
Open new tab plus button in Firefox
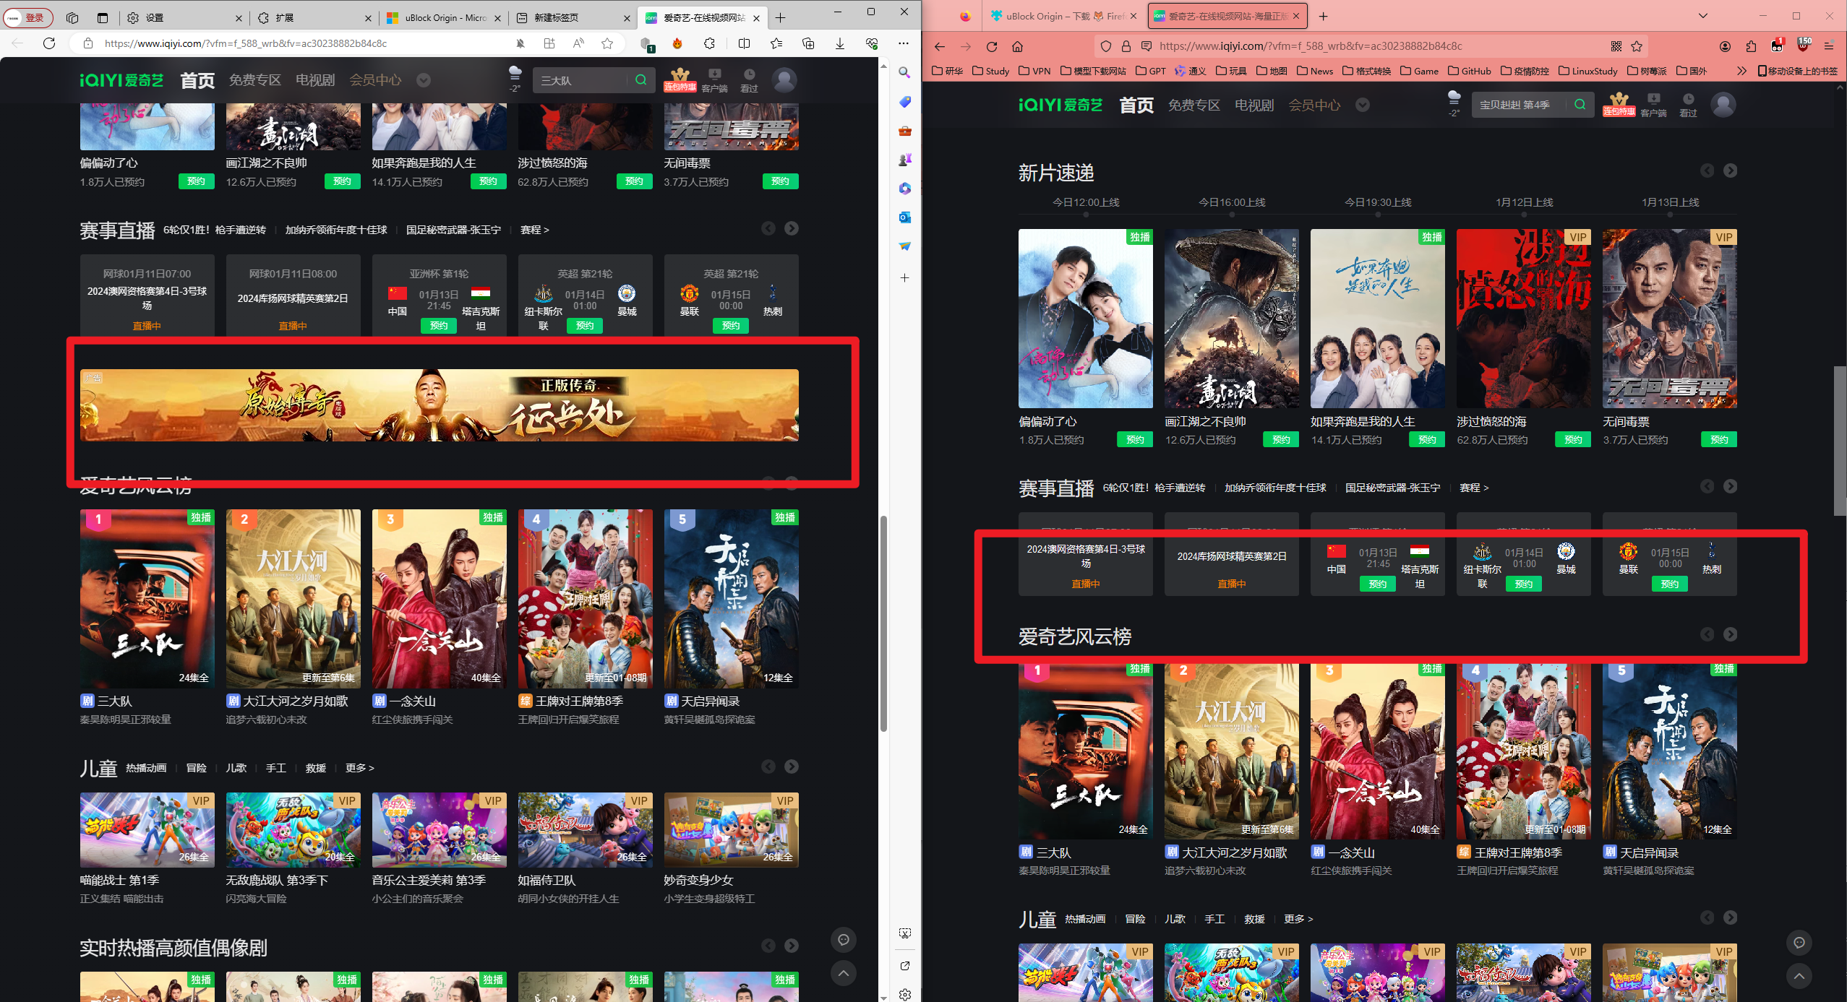1323,16
